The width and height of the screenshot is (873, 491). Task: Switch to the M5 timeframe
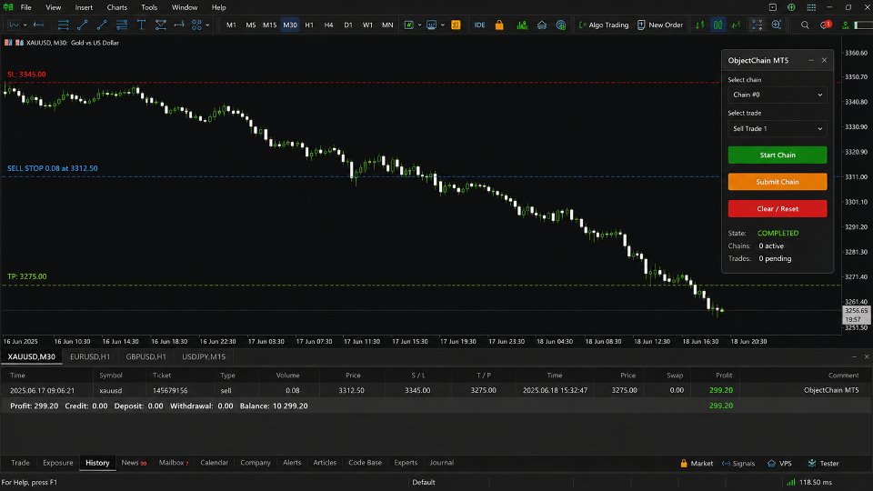[251, 25]
